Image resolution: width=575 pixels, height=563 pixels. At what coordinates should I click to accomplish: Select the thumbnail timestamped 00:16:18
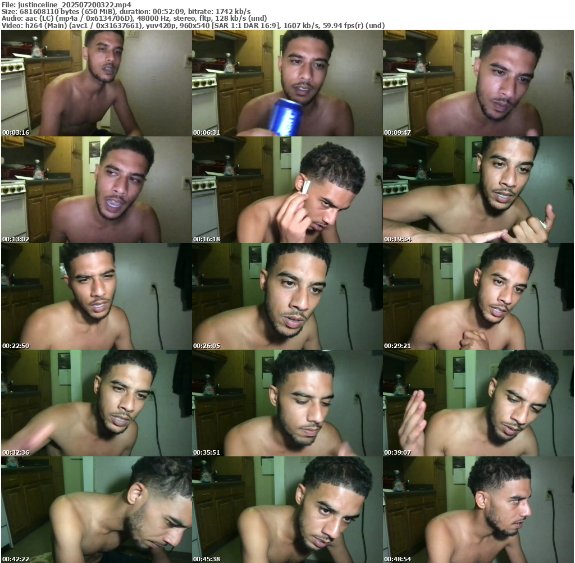(x=287, y=190)
